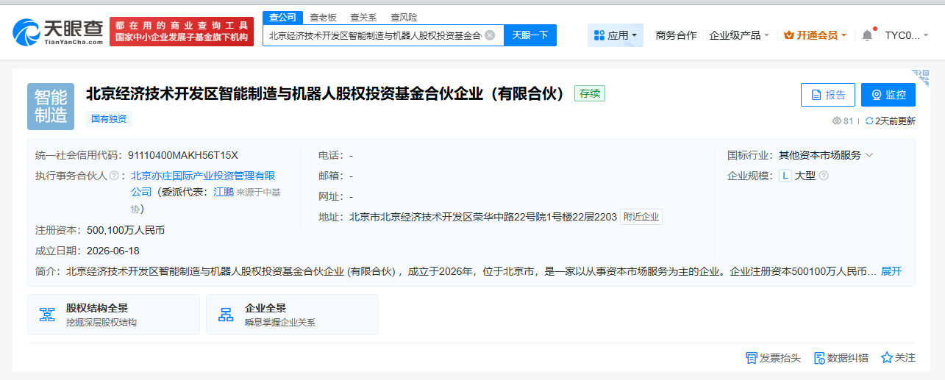Image resolution: width=945 pixels, height=380 pixels.
Task: Expand the 企业级产品 dropdown
Action: pyautogui.click(x=739, y=35)
